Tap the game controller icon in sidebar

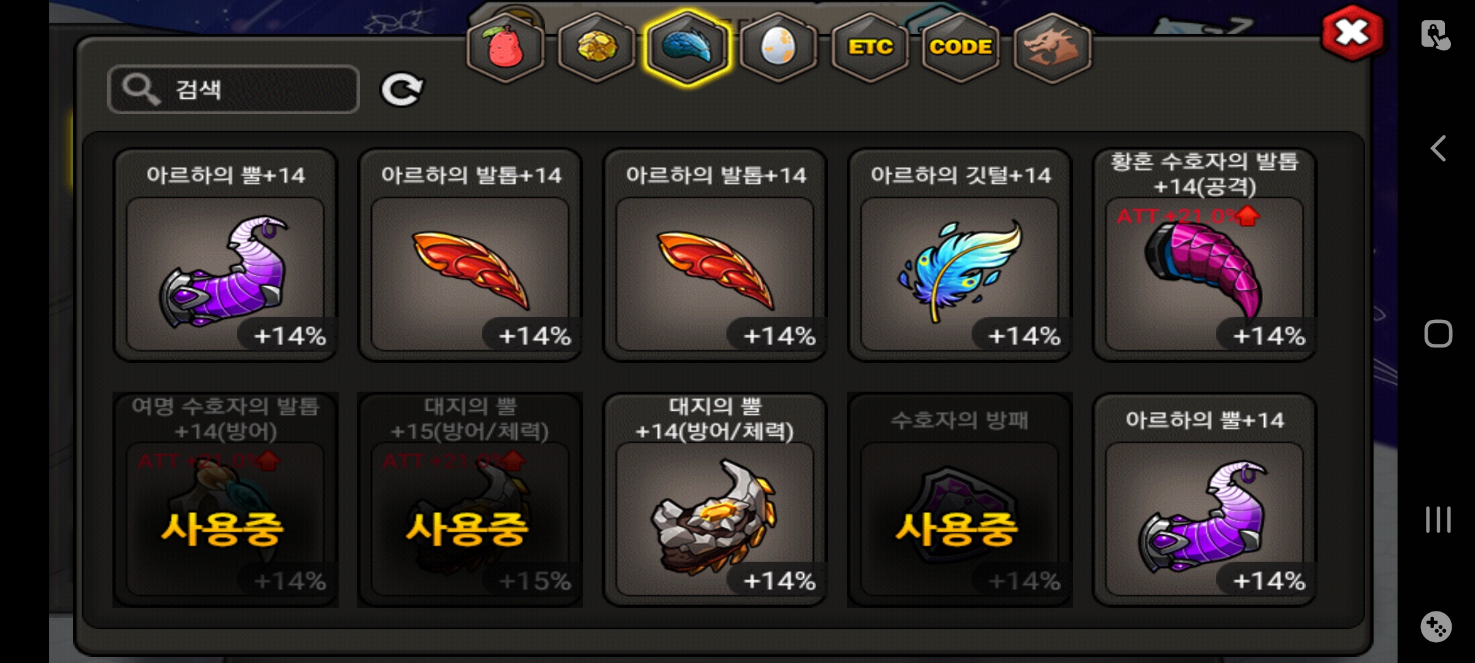click(x=1436, y=627)
